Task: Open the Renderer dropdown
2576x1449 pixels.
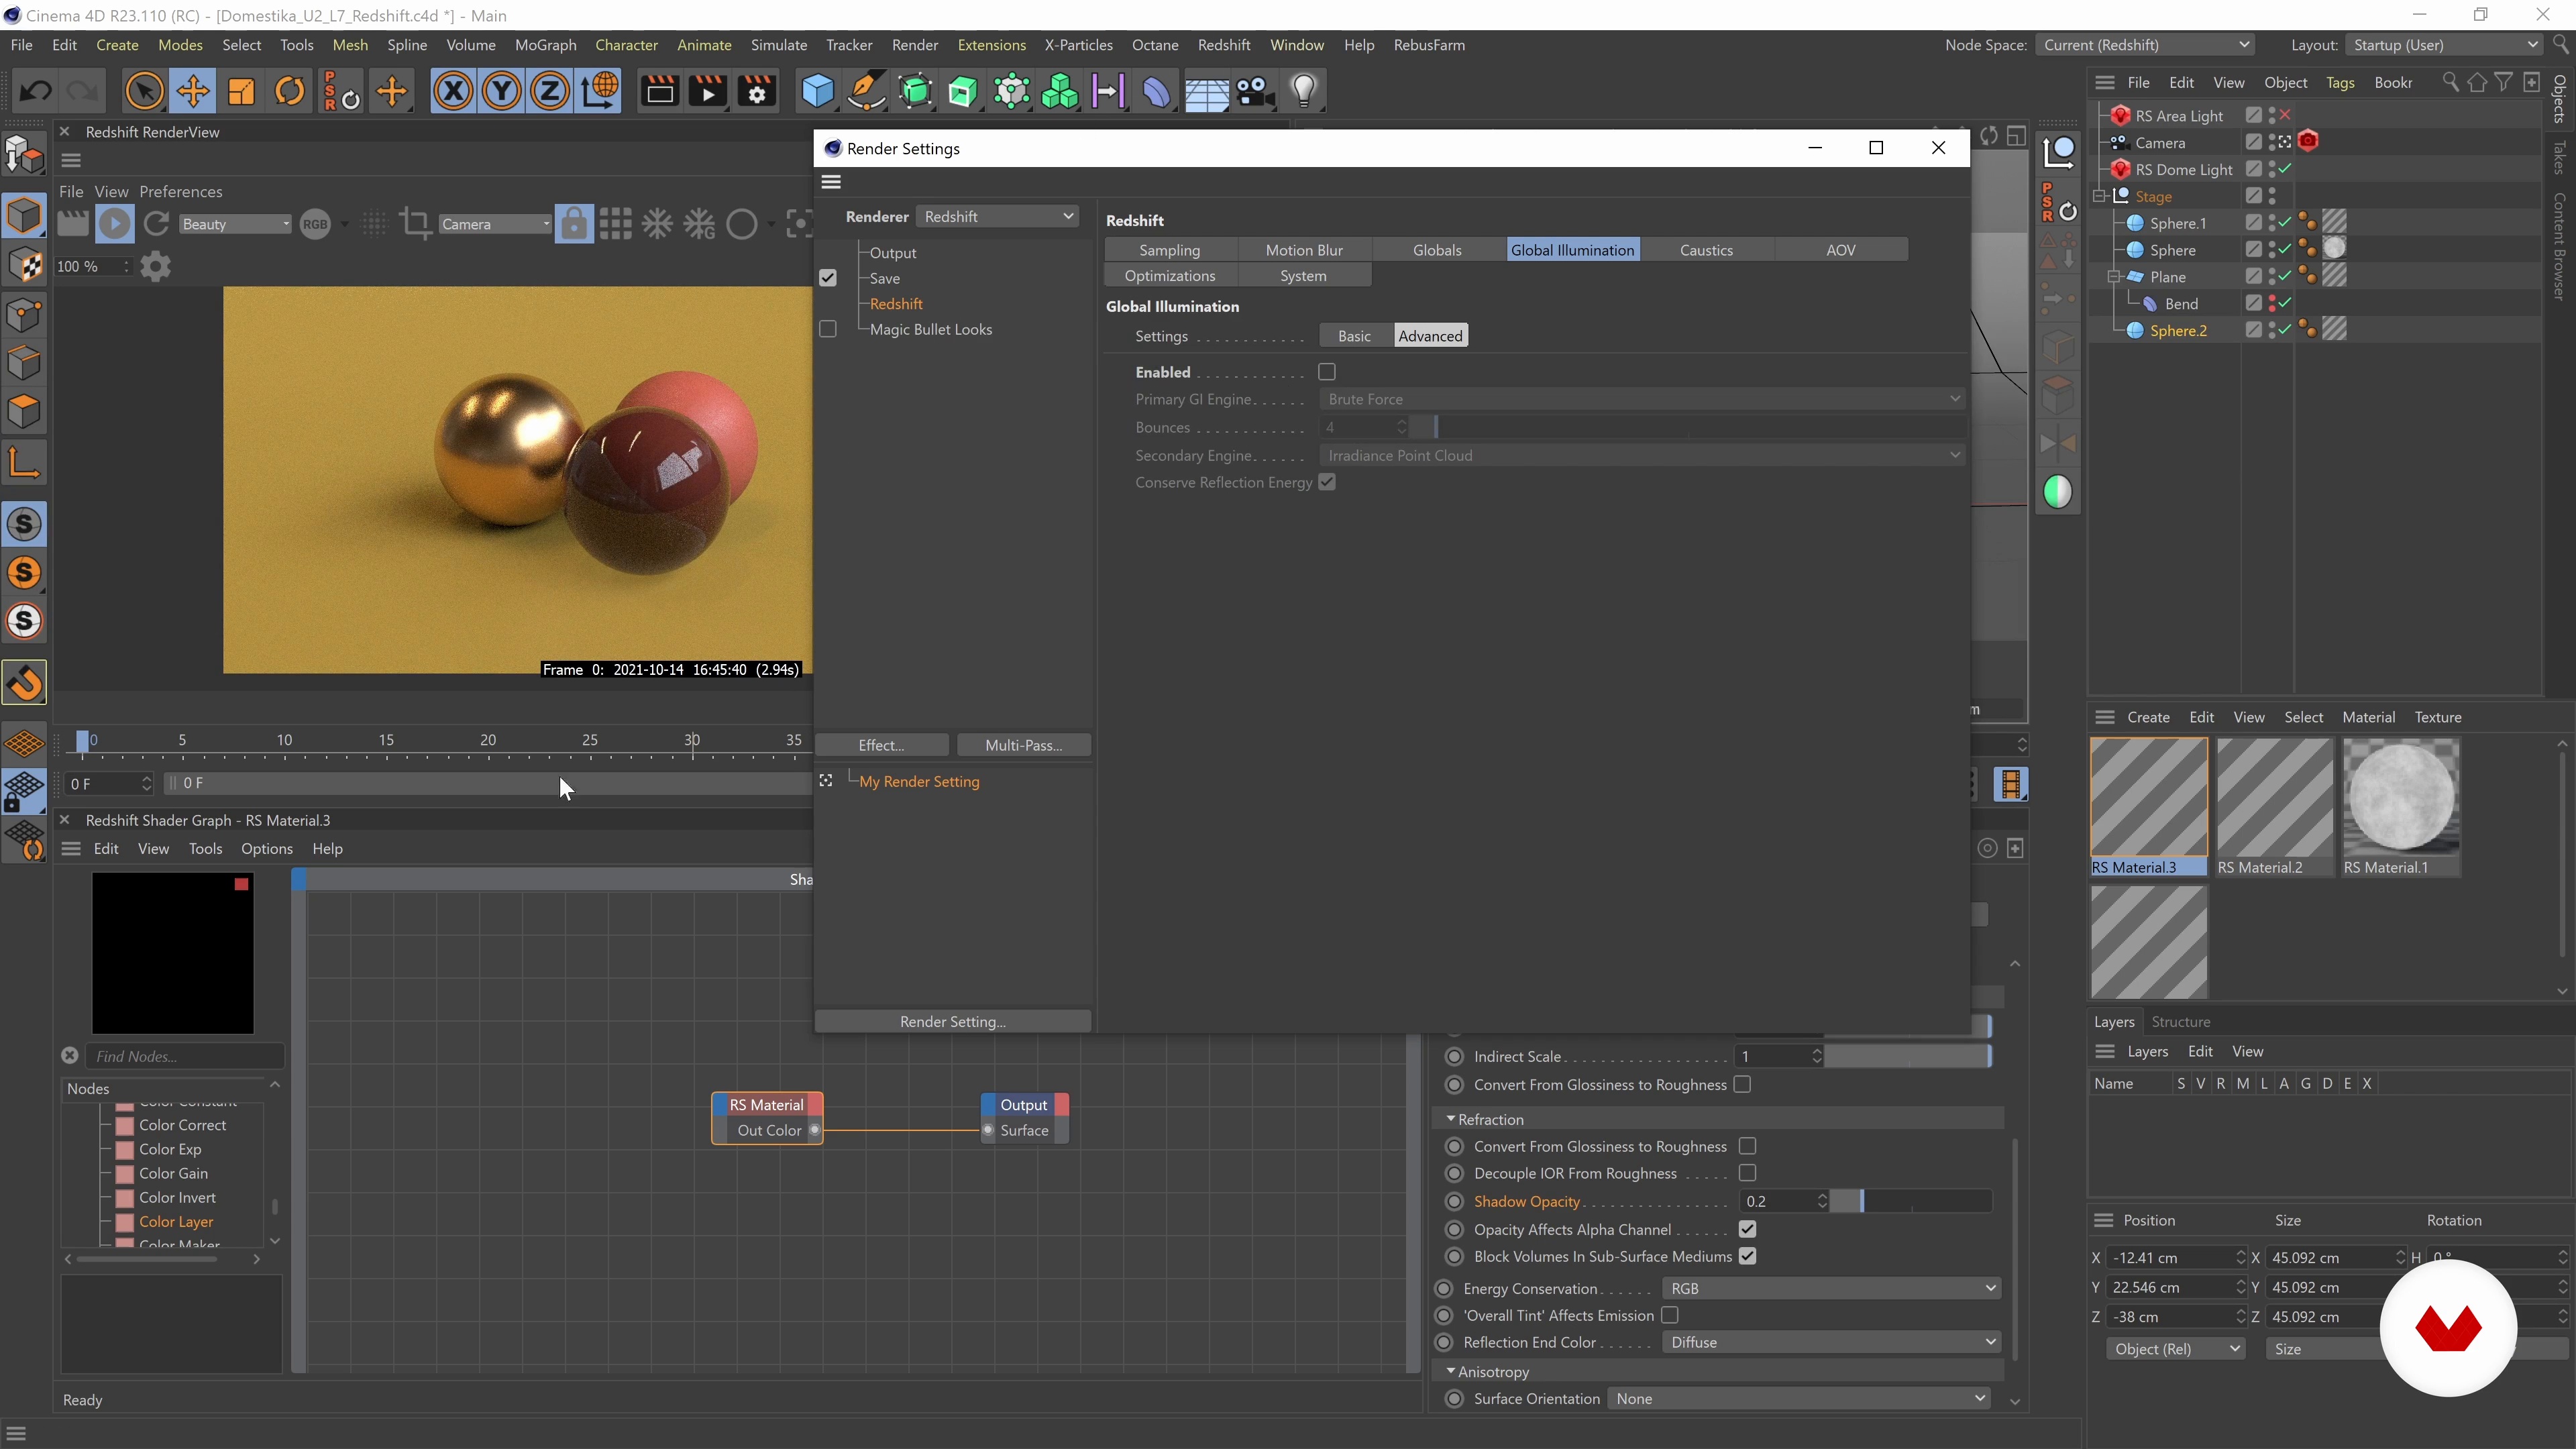Action: click(997, 216)
